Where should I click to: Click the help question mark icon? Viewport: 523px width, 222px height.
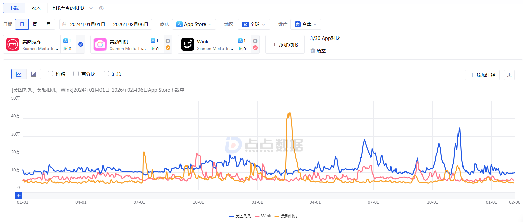(102, 8)
